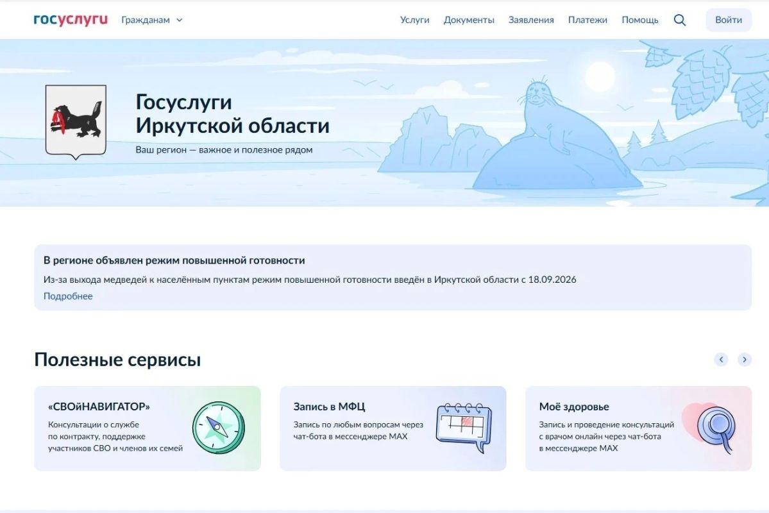Click text 'Ваш регион — важное и полезное рядом'

coord(224,150)
